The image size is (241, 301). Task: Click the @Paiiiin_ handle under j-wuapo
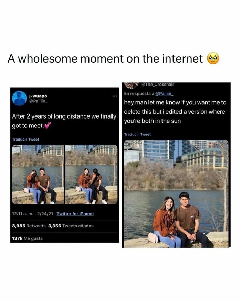click(38, 101)
